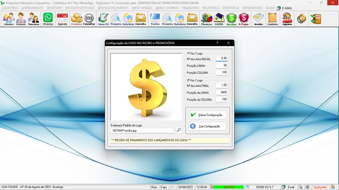The image size is (339, 190).
Task: Open the Suporte toolbar icon
Action: pos(287,19)
